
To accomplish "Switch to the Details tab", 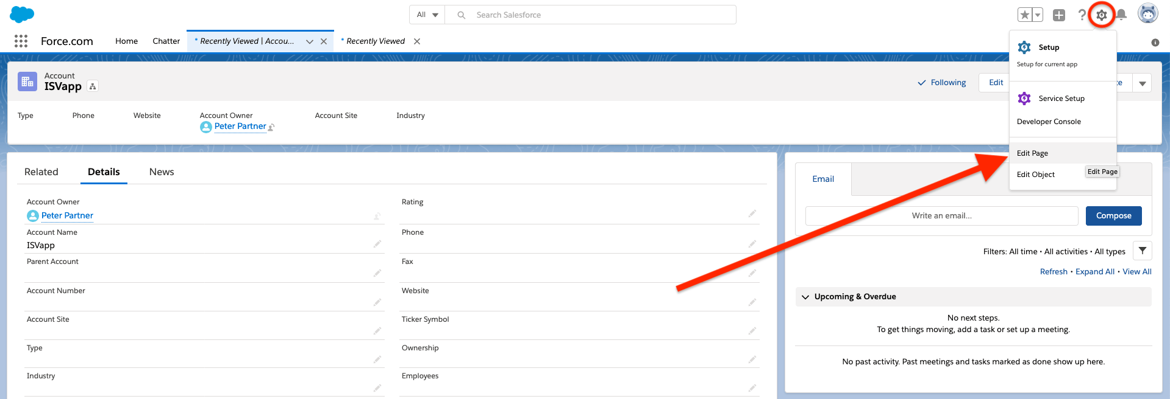I will point(104,172).
